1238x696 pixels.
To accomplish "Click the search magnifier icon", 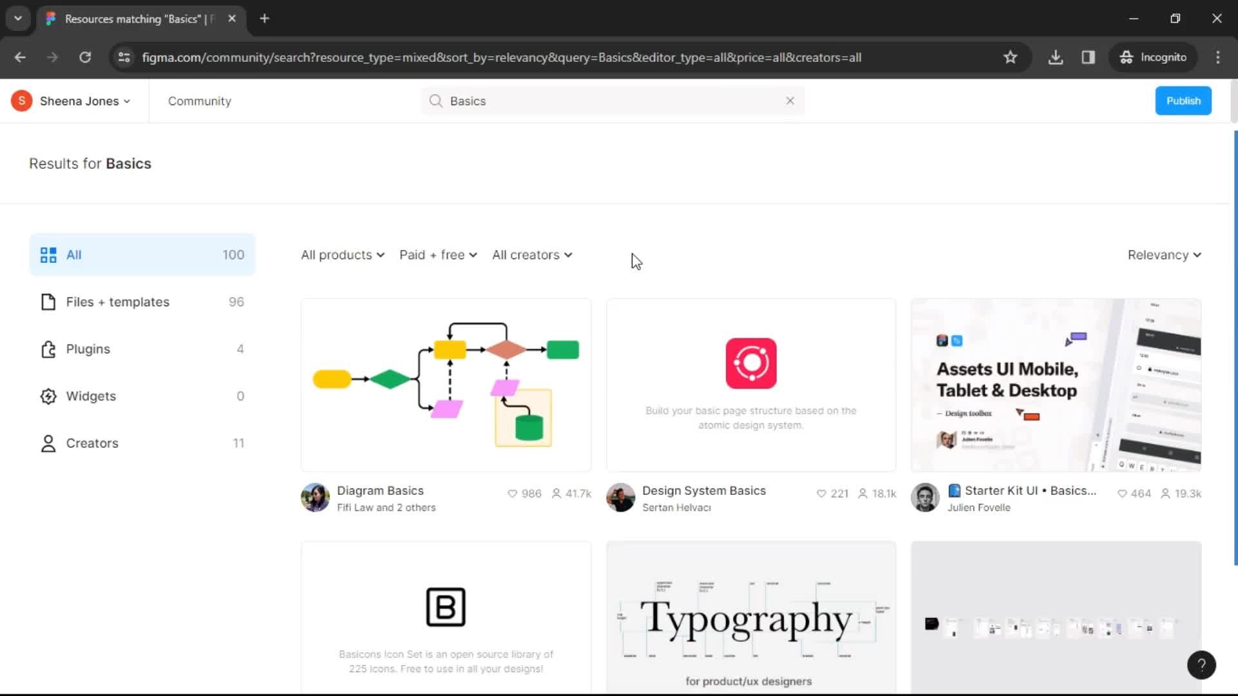I will 436,101.
